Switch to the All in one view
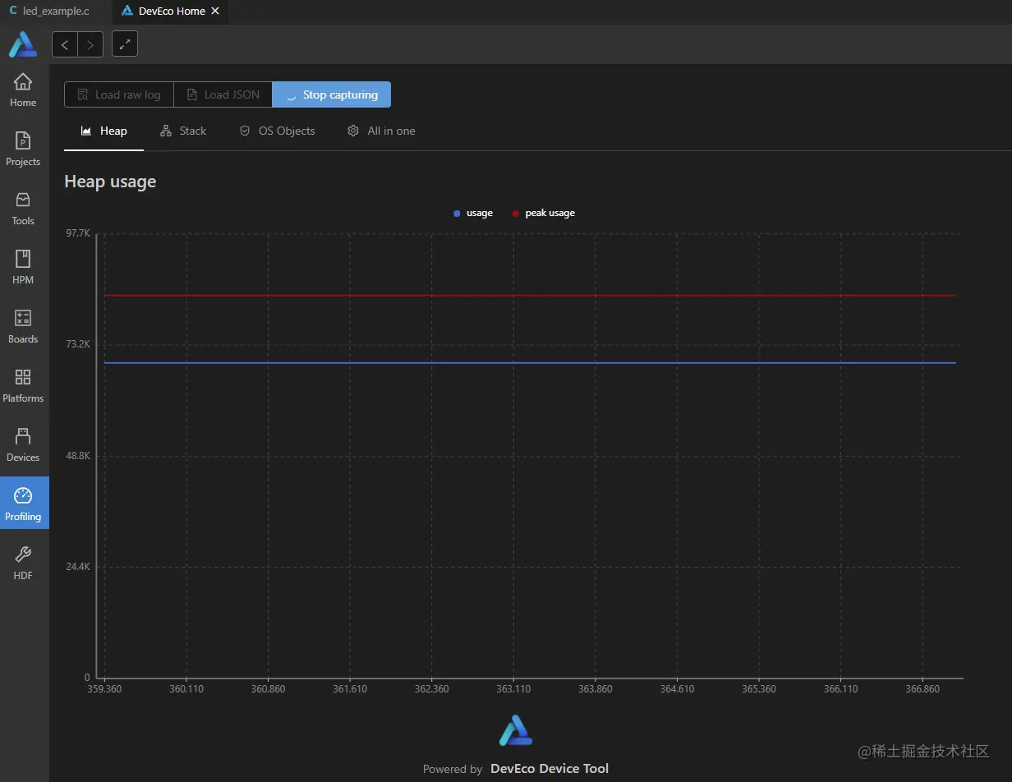The height and width of the screenshot is (782, 1012). (381, 131)
